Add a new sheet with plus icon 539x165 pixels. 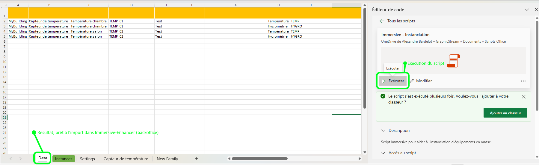[x=196, y=159]
